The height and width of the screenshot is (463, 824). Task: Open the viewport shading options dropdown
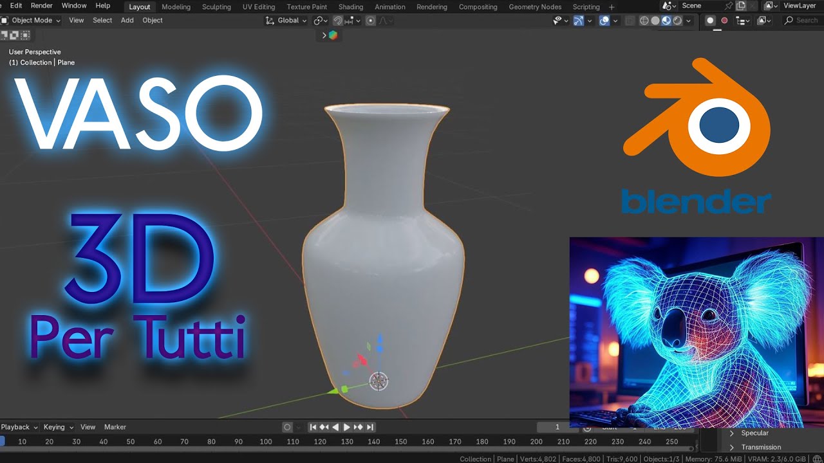[x=688, y=21]
